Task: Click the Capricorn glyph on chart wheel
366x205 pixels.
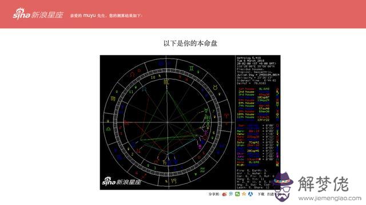Action: [x=174, y=181]
